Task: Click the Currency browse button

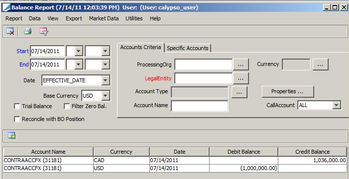Action: [320, 64]
